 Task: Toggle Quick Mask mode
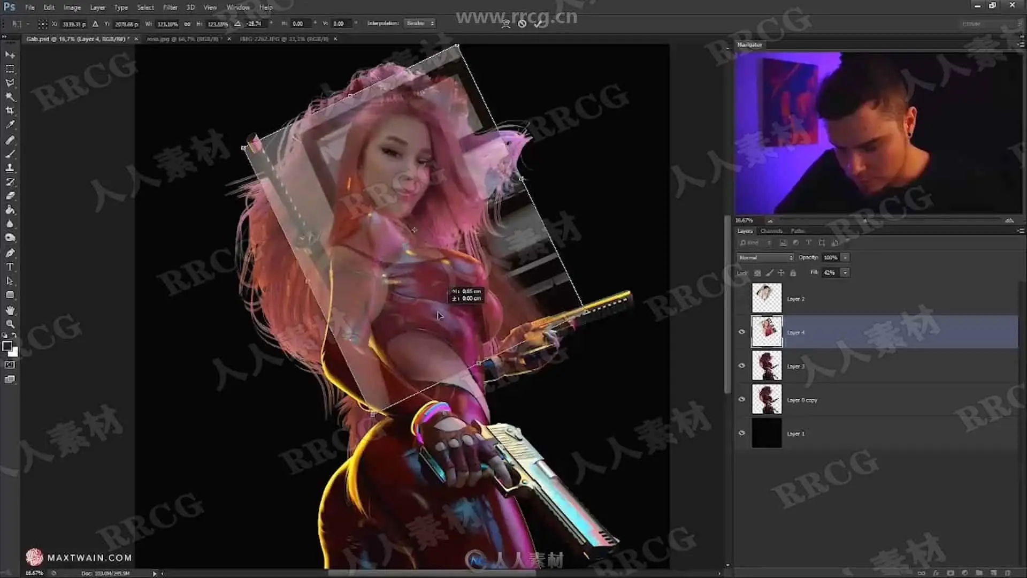coord(10,365)
